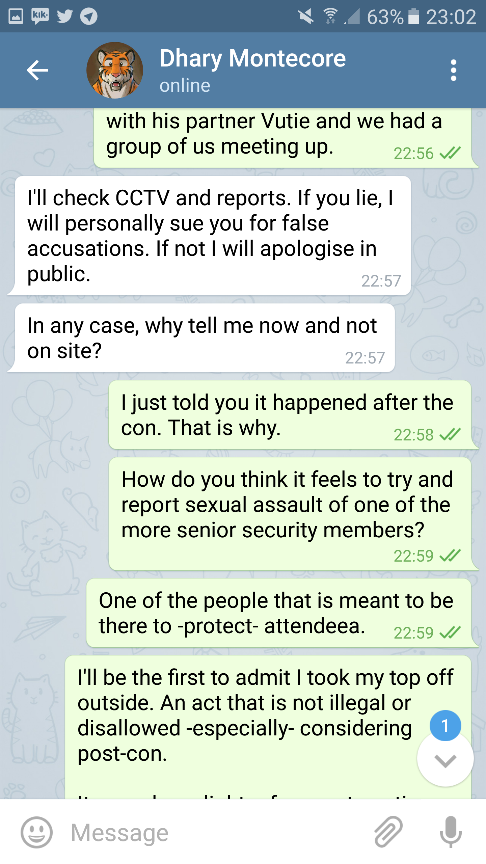Image resolution: width=486 pixels, height=864 pixels.
Task: Open the three-dot overflow menu
Action: (x=453, y=70)
